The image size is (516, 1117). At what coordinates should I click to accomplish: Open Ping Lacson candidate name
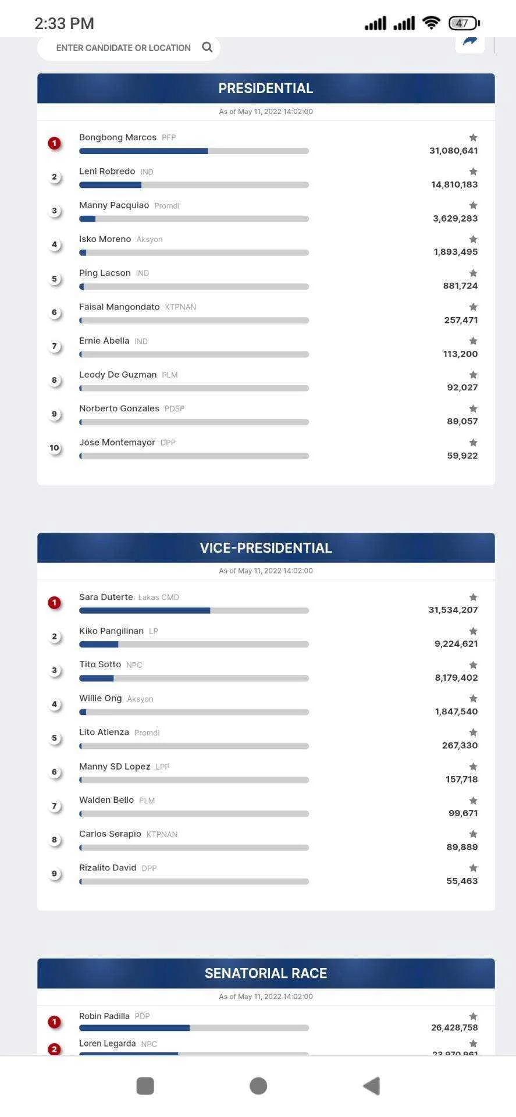(105, 273)
